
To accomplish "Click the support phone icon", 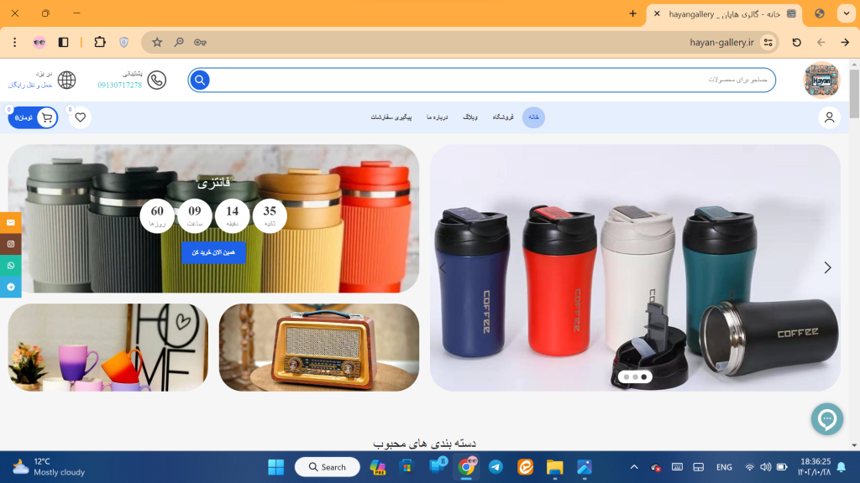I will click(156, 80).
